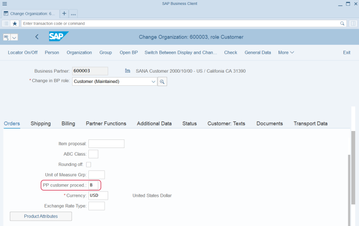Open Additional Data tab
The width and height of the screenshot is (359, 226).
pos(154,123)
